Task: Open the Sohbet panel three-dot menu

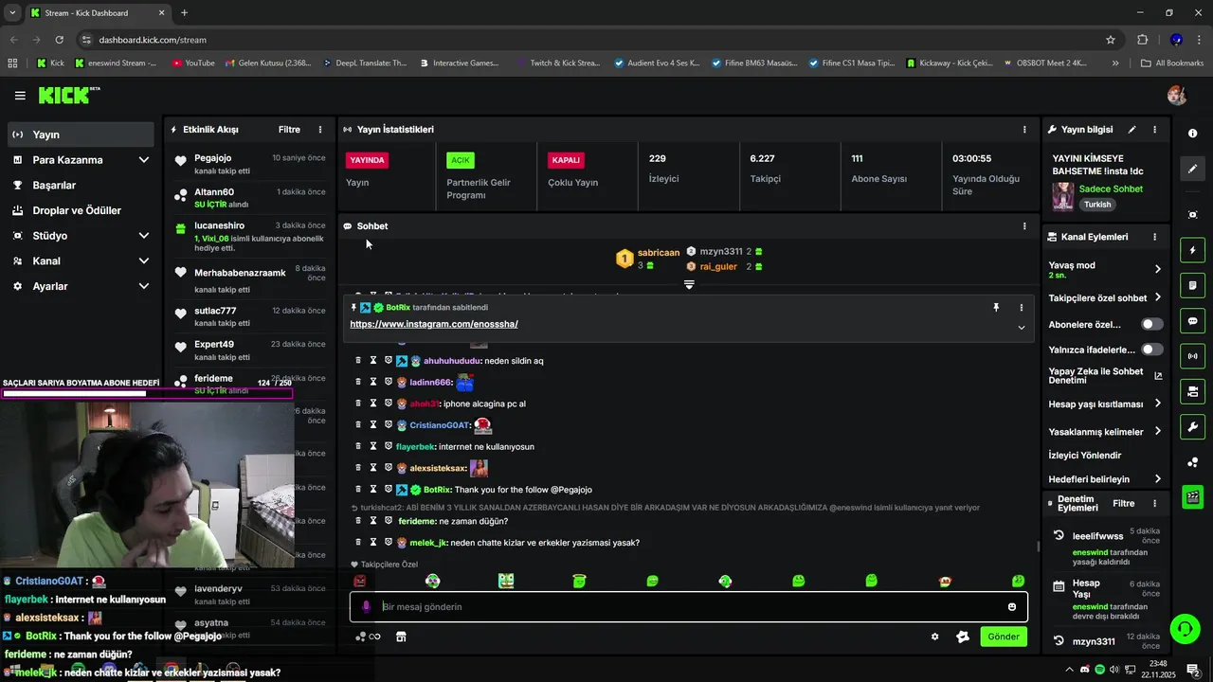Action: pos(1024,226)
